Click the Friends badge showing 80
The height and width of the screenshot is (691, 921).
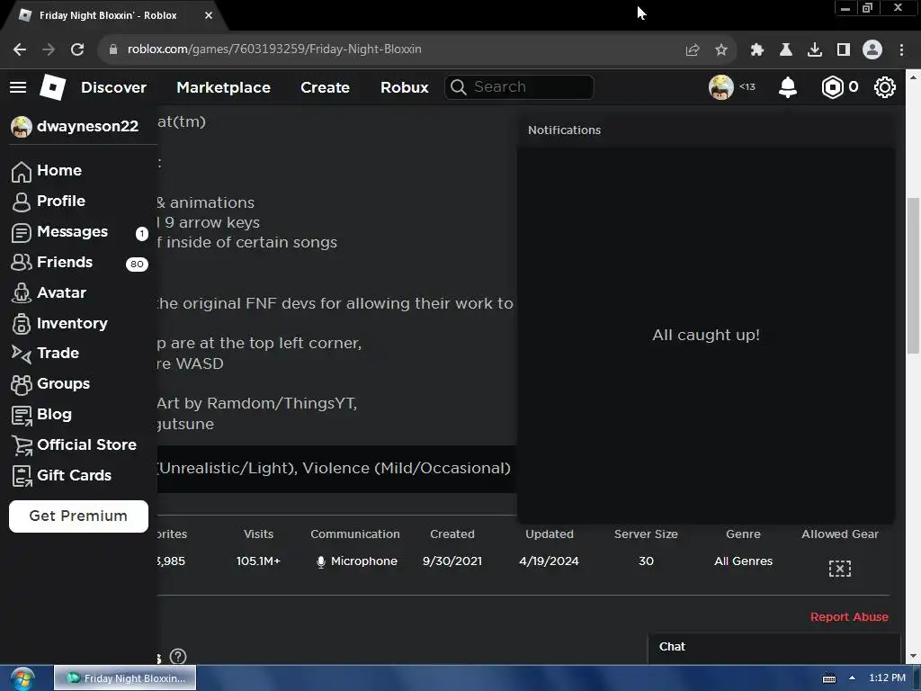pyautogui.click(x=137, y=264)
